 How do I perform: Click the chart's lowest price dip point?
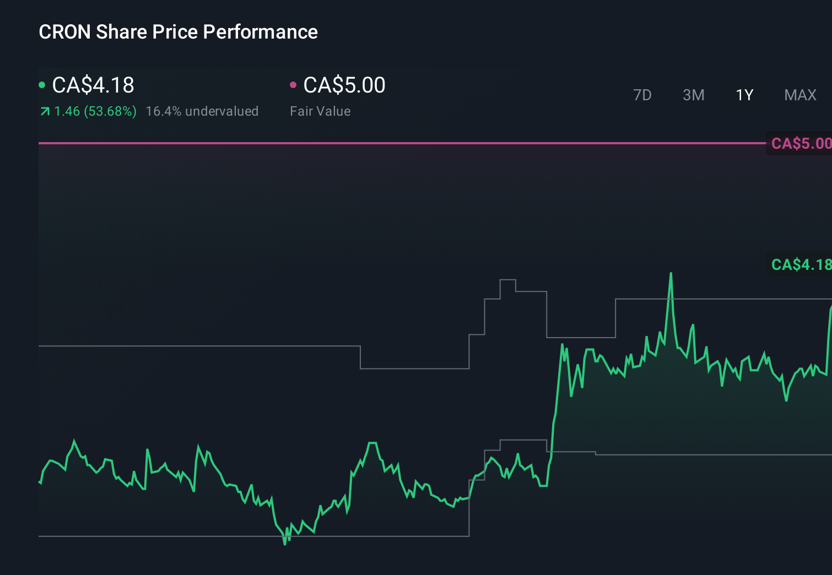(x=285, y=543)
